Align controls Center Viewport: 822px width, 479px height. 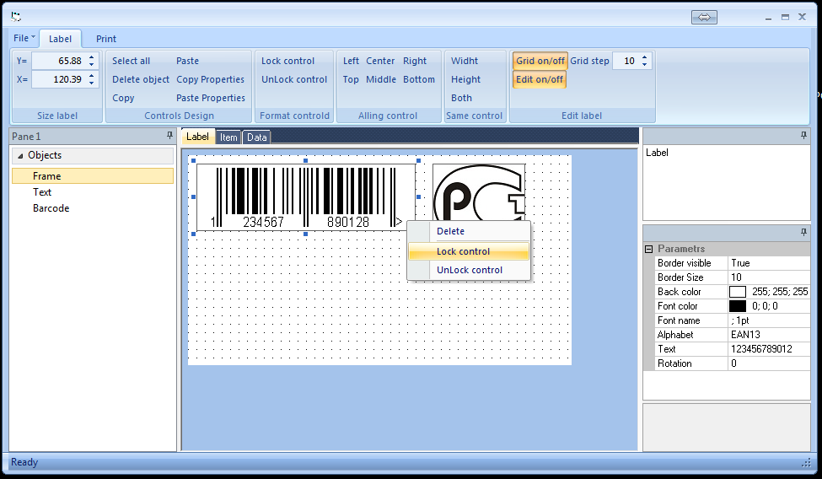click(x=380, y=61)
